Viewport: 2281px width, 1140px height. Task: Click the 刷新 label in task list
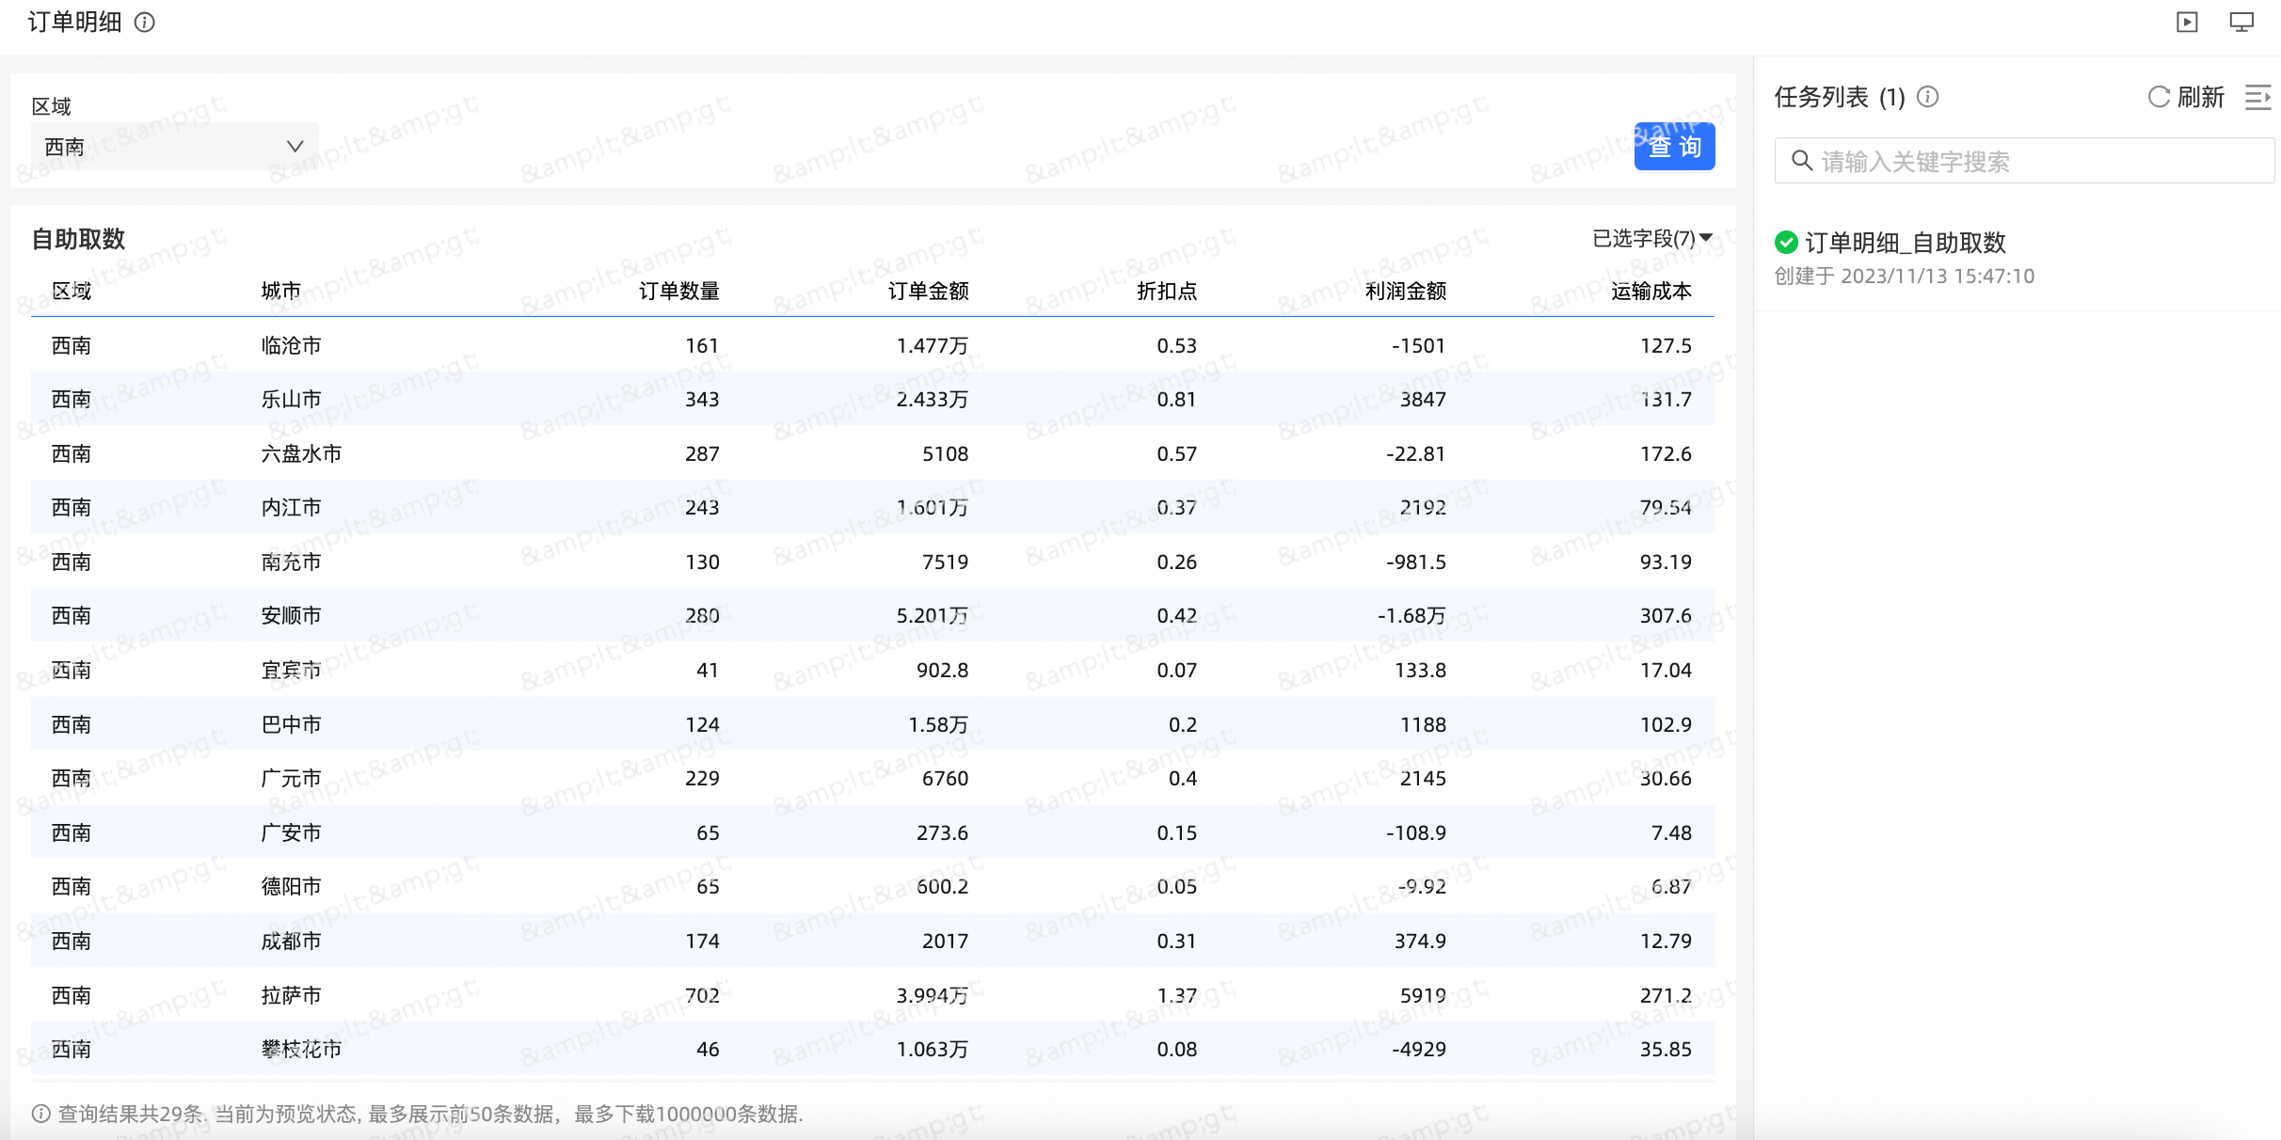(x=2200, y=97)
